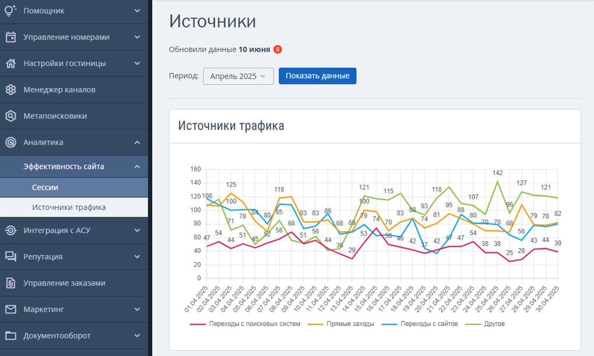Toggle the Прямые заходы legend series
Screen dimensions: 594x356
pos(341,324)
